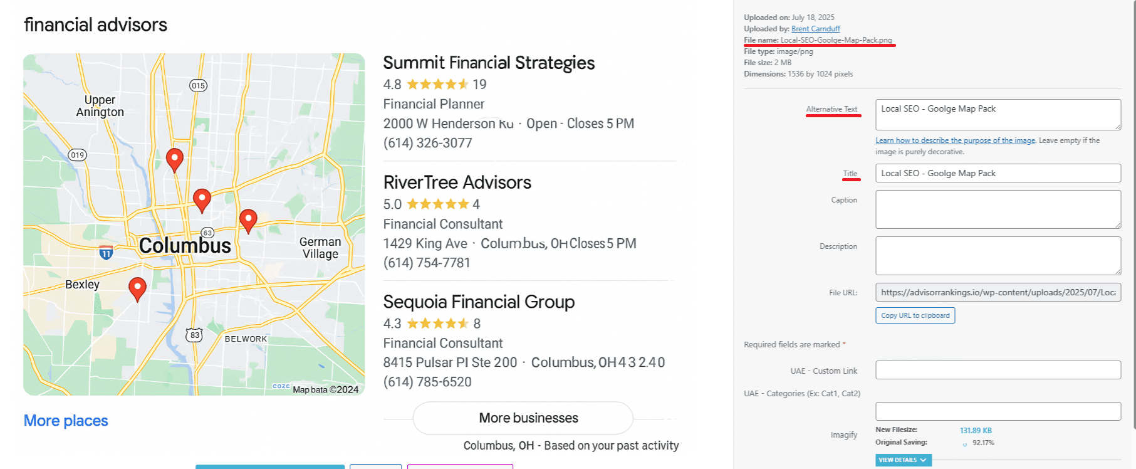Click the 'Uploaded on: July 18, 2025' text
This screenshot has height=469, width=1136.
coord(789,18)
